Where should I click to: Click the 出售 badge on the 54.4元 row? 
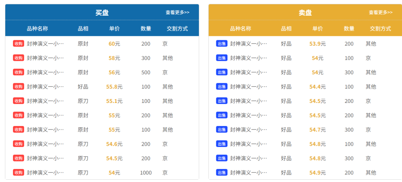222,87
